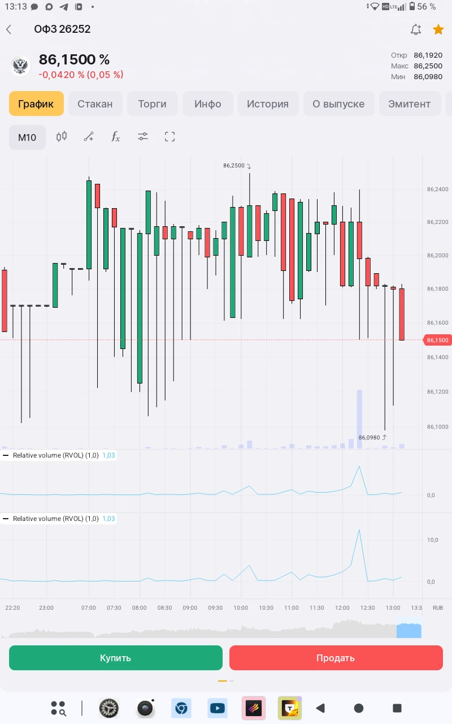
Task: Open the blue browser app in the dock
Action: pyautogui.click(x=181, y=708)
